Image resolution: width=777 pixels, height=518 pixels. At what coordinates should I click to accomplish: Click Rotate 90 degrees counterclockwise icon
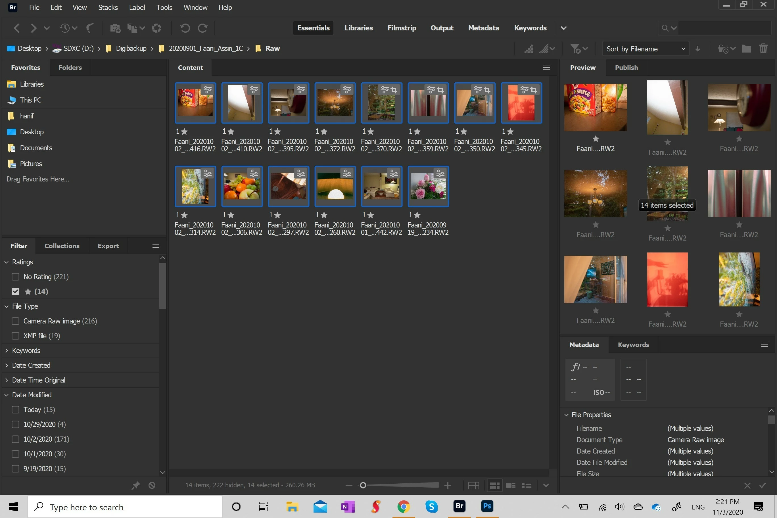click(185, 28)
